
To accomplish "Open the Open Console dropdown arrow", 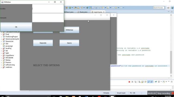I will click(166, 82).
